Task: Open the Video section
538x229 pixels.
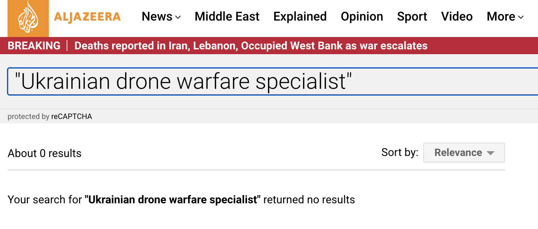Action: pos(457,16)
